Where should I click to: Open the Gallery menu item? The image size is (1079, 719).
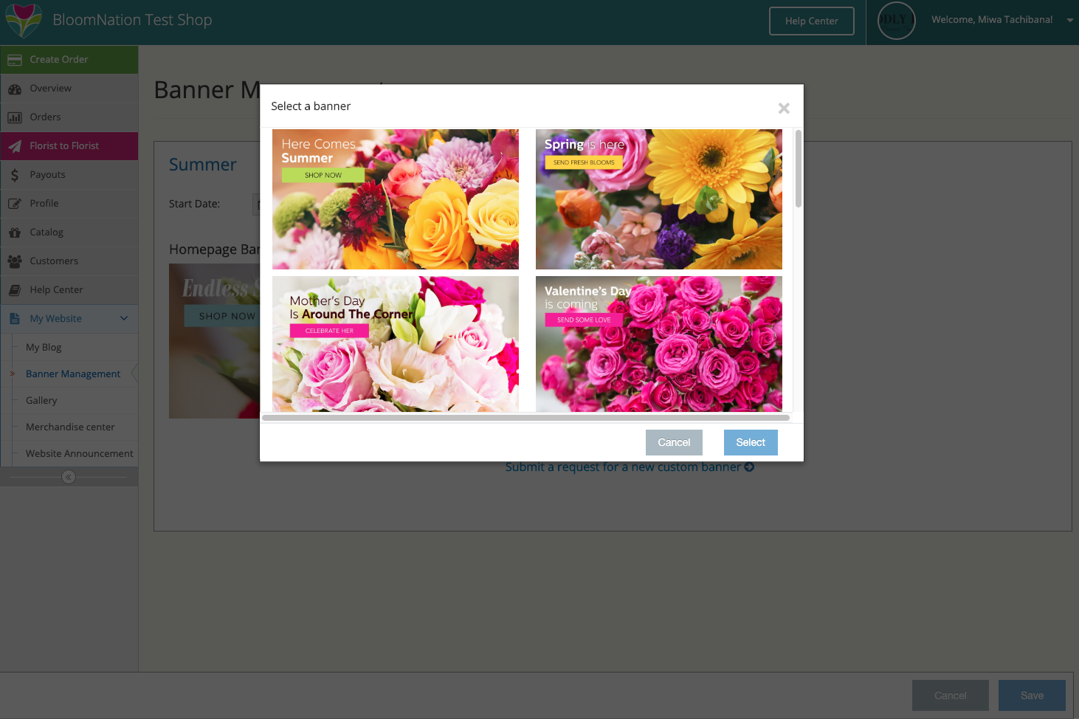41,400
